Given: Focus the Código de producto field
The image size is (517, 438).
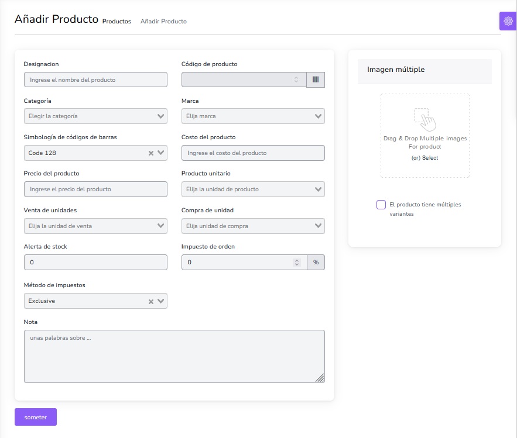Looking at the screenshot, I should click(x=244, y=80).
